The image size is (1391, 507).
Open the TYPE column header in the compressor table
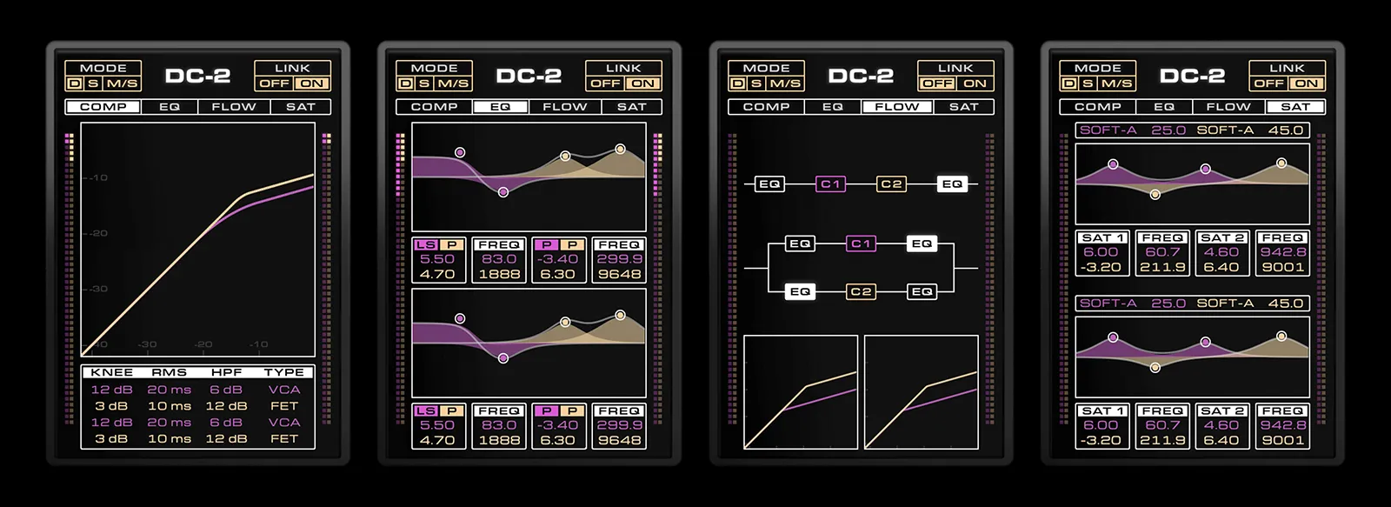point(284,372)
